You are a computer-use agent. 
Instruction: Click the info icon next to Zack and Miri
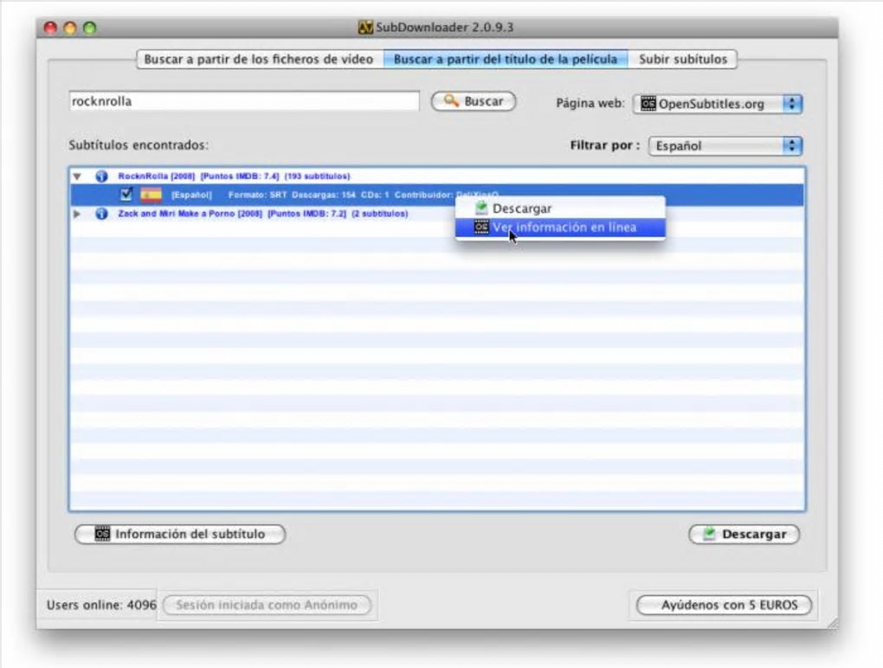(101, 214)
